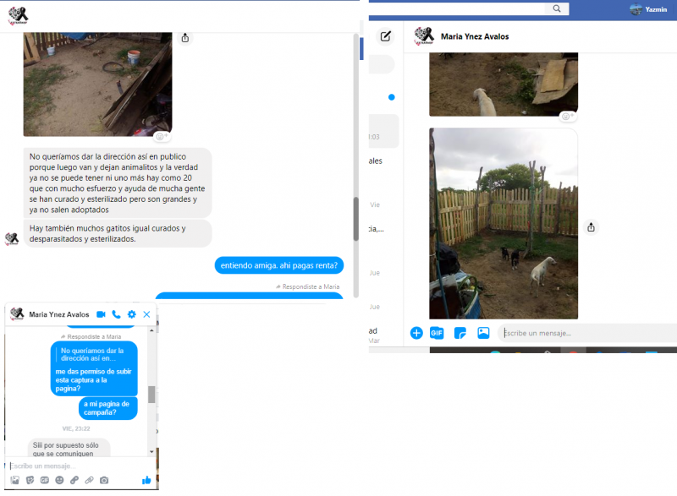Screen dimensions: 677x496
Task: Attach a file with the paperclip icon
Action: click(89, 480)
